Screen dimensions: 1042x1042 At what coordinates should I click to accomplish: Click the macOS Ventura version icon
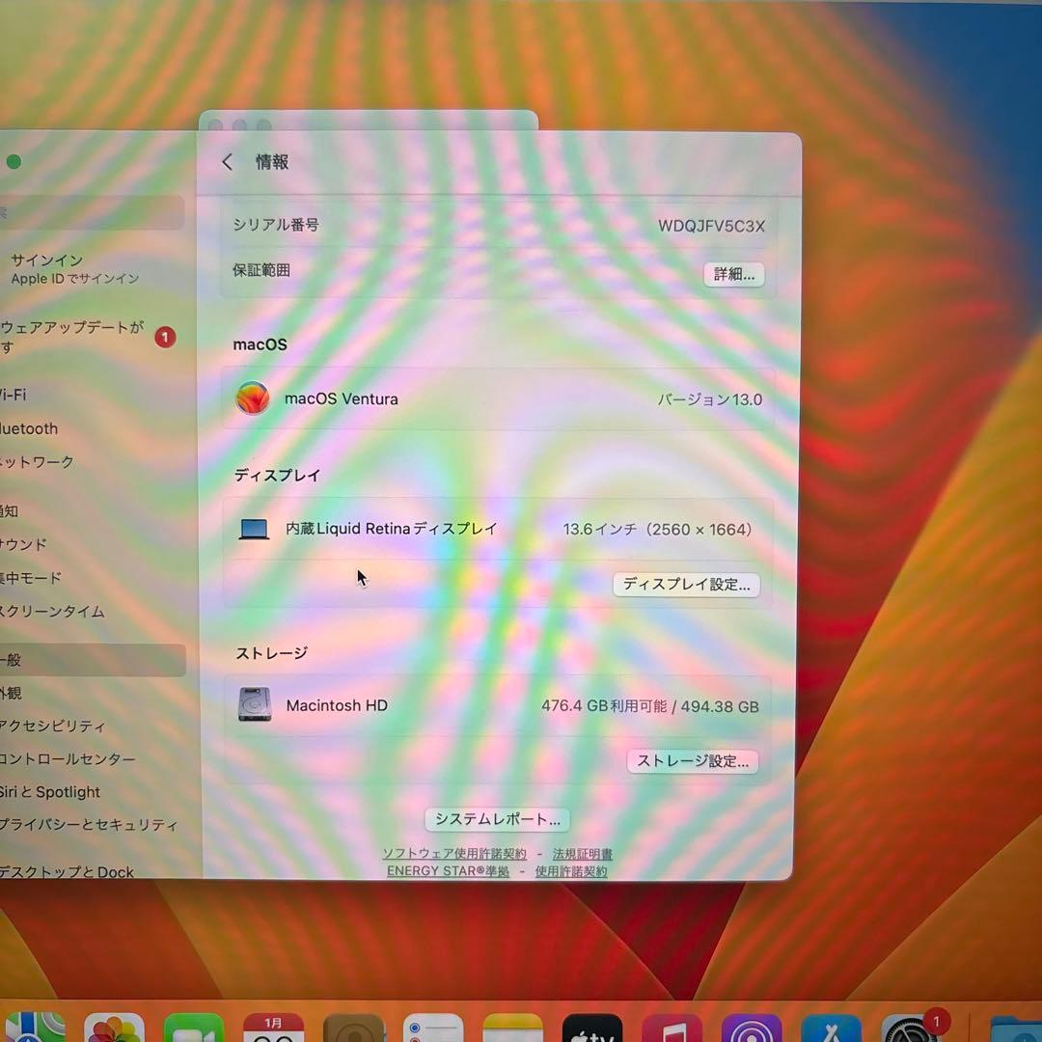tap(253, 398)
